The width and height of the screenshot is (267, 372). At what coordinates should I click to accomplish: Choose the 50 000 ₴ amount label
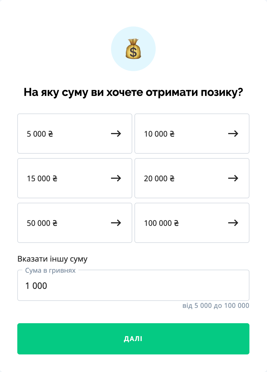[42, 223]
